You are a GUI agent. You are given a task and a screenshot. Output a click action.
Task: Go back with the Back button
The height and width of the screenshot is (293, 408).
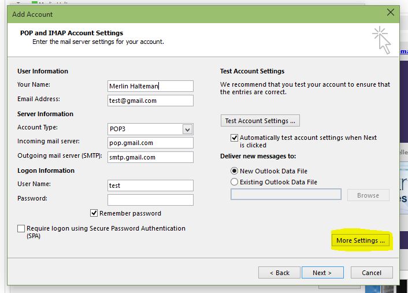[280, 273]
